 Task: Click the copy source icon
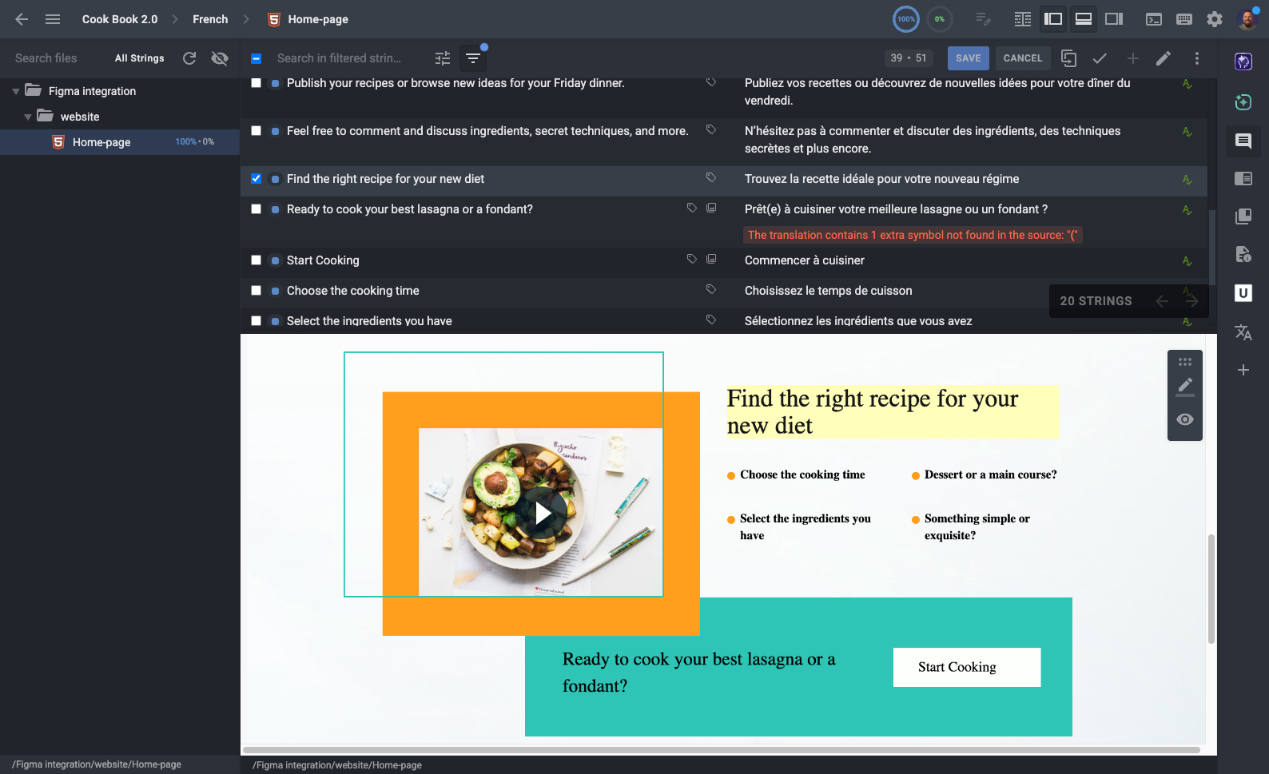(1068, 58)
